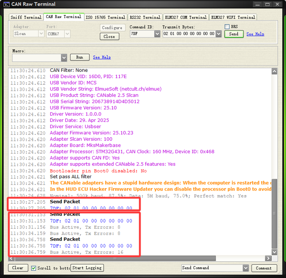Open the Send Command dropdown

click(x=246, y=268)
